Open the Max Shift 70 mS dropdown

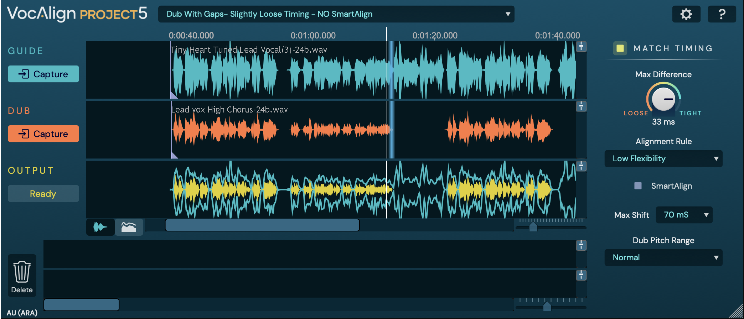[684, 215]
